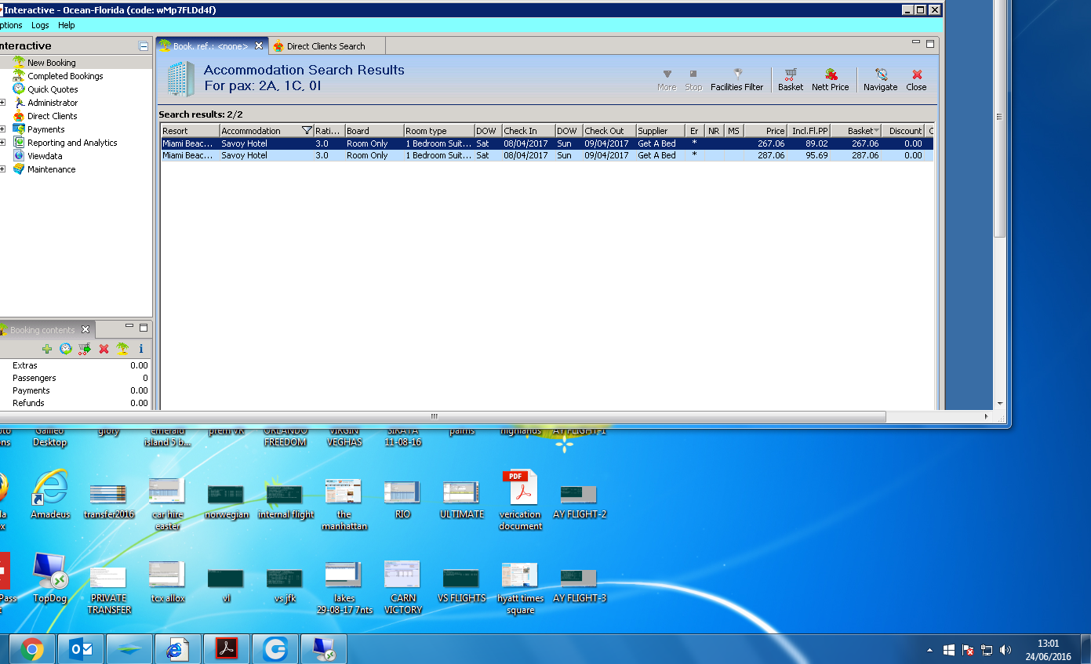
Task: Expand the Payments node in the sidebar tree
Action: coord(2,129)
